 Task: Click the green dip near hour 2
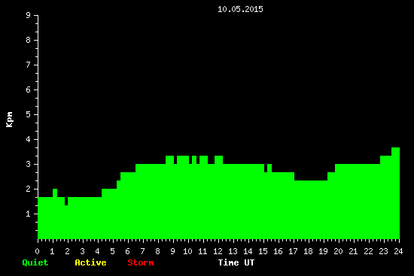(x=66, y=201)
